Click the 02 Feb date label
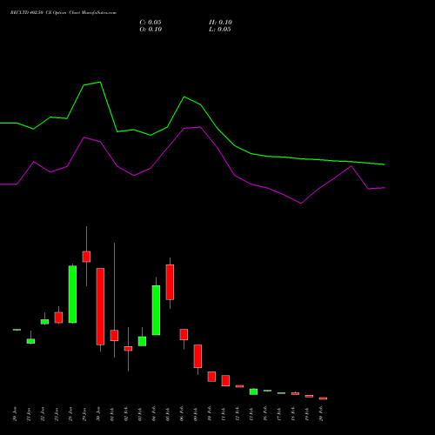The width and height of the screenshot is (435, 435). click(126, 414)
